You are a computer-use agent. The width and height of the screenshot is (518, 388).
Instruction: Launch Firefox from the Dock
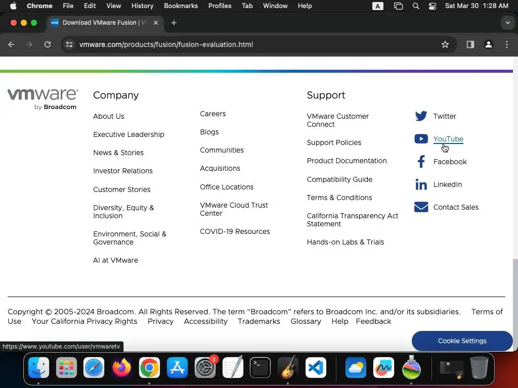[121, 368]
